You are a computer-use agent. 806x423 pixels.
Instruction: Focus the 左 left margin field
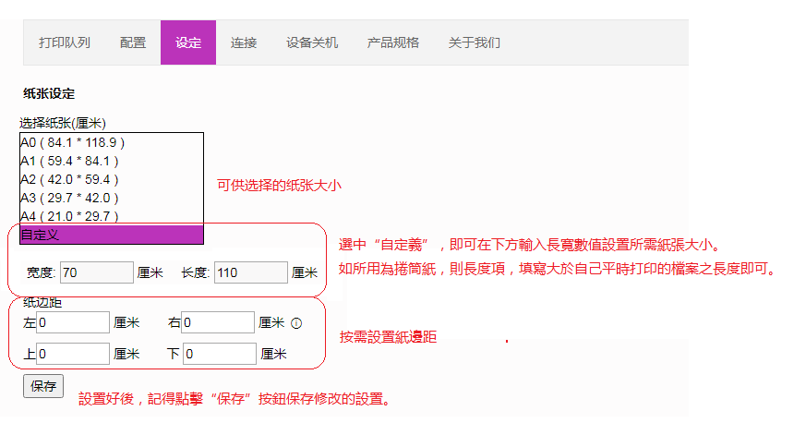(x=73, y=322)
